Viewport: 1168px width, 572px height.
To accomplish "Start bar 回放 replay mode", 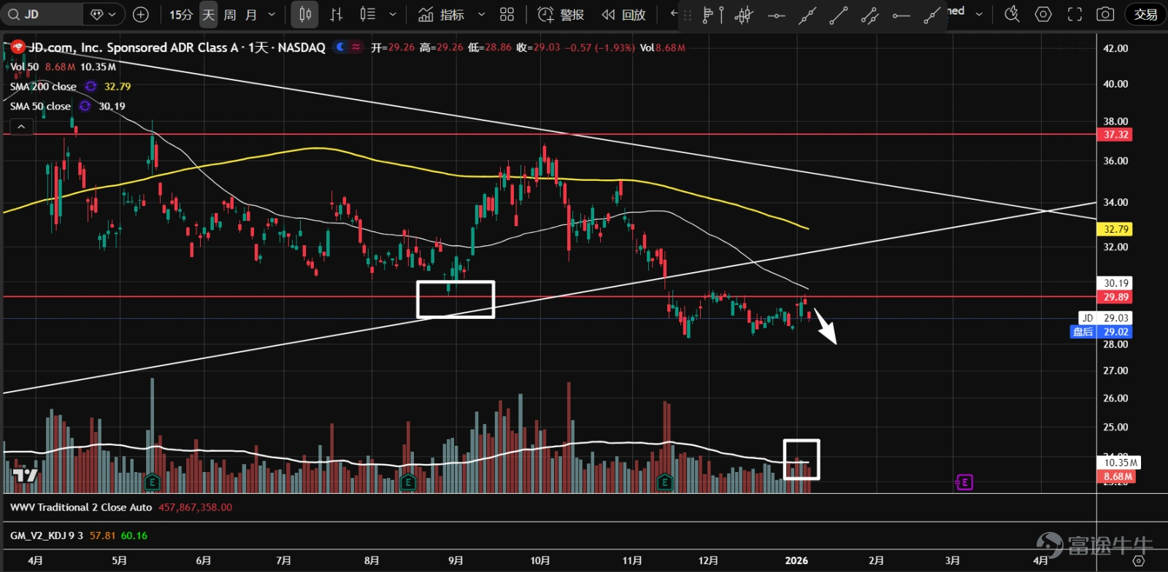I will tap(624, 15).
